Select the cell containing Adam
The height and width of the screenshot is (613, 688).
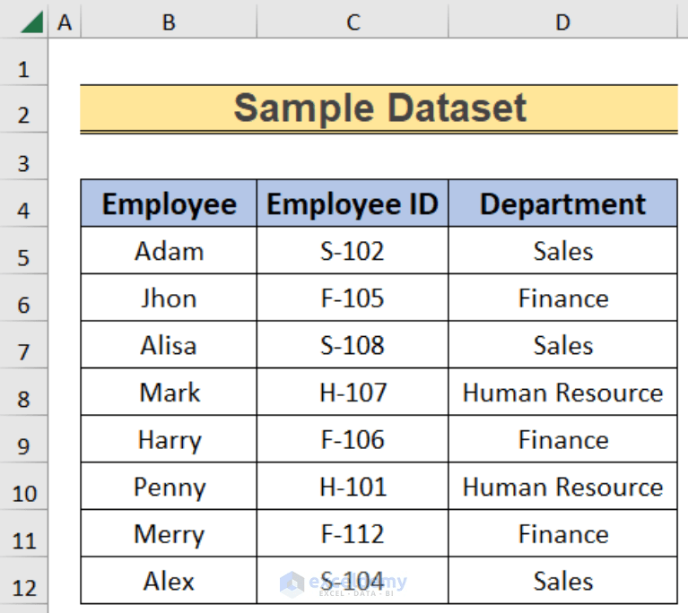coord(169,250)
